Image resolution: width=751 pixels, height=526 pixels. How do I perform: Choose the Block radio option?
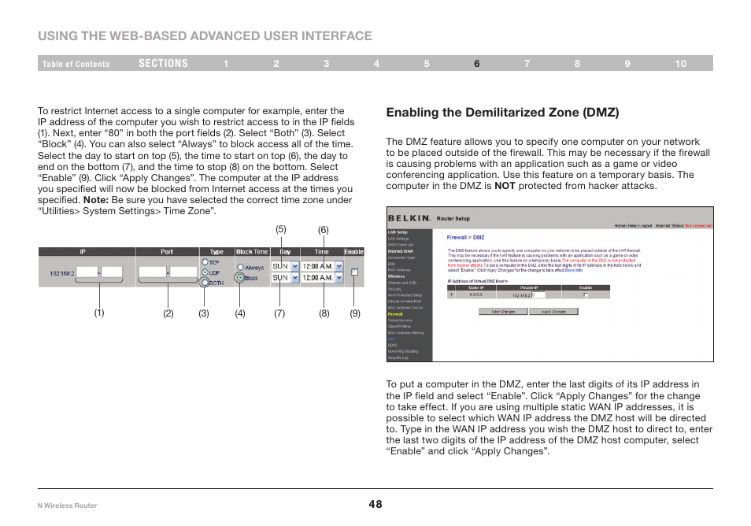pos(240,277)
